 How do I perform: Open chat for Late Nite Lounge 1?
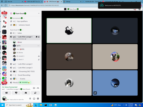point(37,37)
